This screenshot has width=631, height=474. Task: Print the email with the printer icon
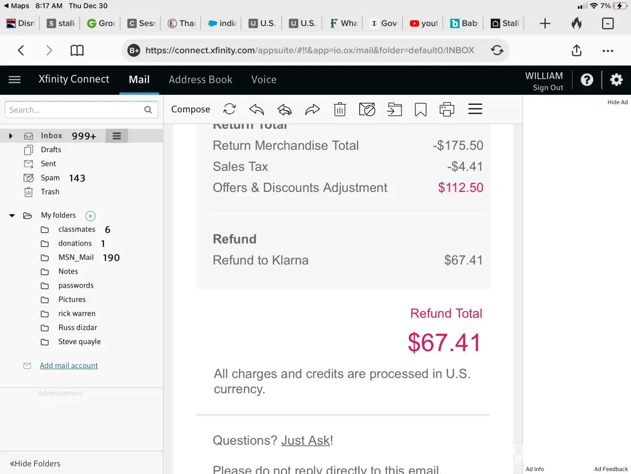coord(446,109)
